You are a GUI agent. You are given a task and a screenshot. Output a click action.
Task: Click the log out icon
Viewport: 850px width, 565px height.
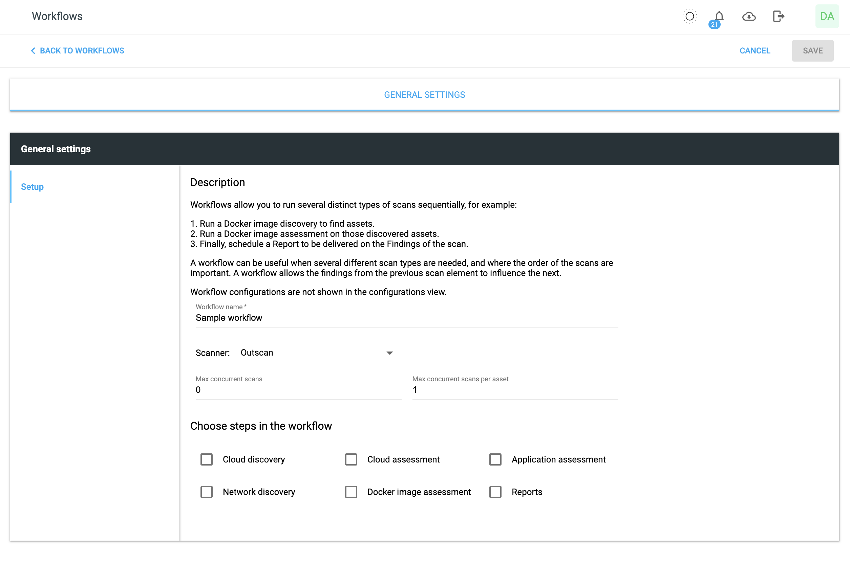[x=778, y=16]
